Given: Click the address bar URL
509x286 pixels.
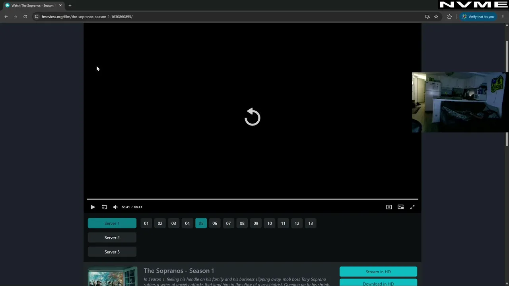Looking at the screenshot, I should pos(87,17).
